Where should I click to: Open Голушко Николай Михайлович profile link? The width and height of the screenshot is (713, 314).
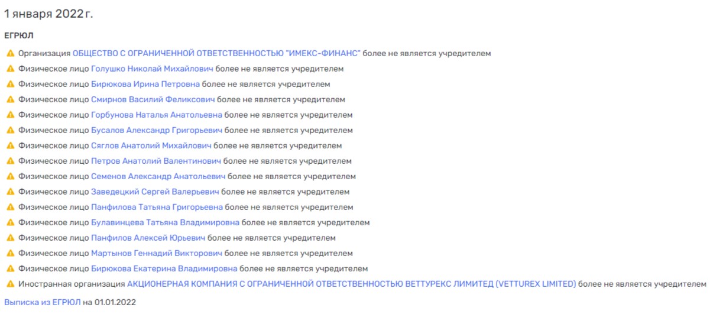coord(152,69)
